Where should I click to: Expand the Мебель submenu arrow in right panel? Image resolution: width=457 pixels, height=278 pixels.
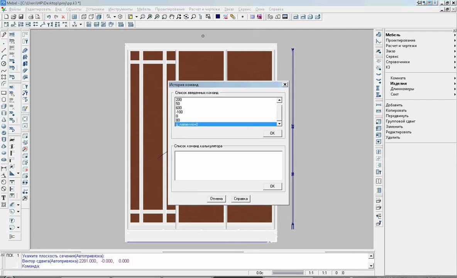(455, 35)
